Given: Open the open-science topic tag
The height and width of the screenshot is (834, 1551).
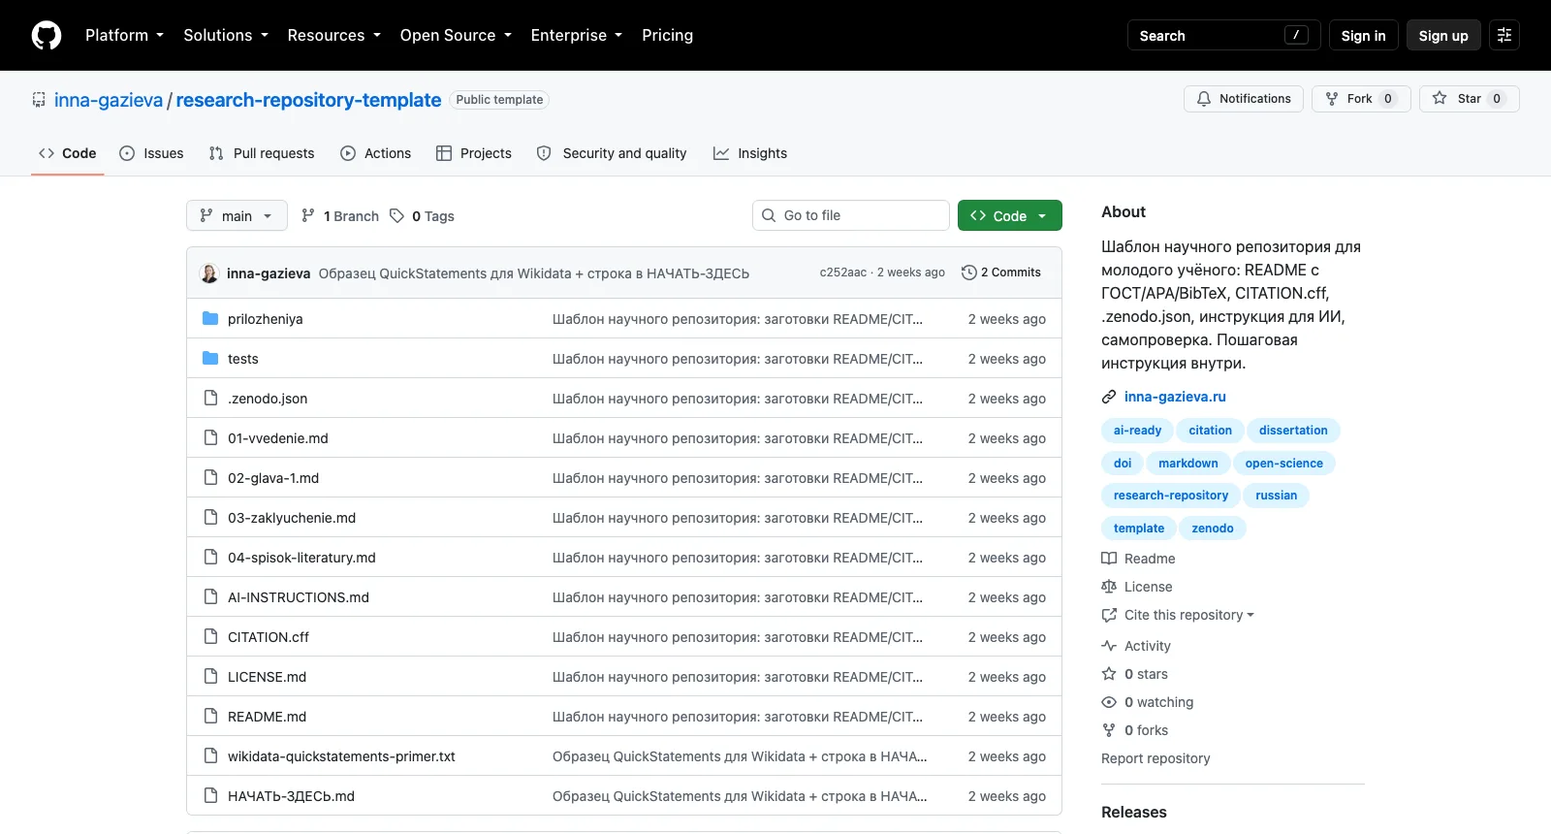Looking at the screenshot, I should click(x=1284, y=463).
